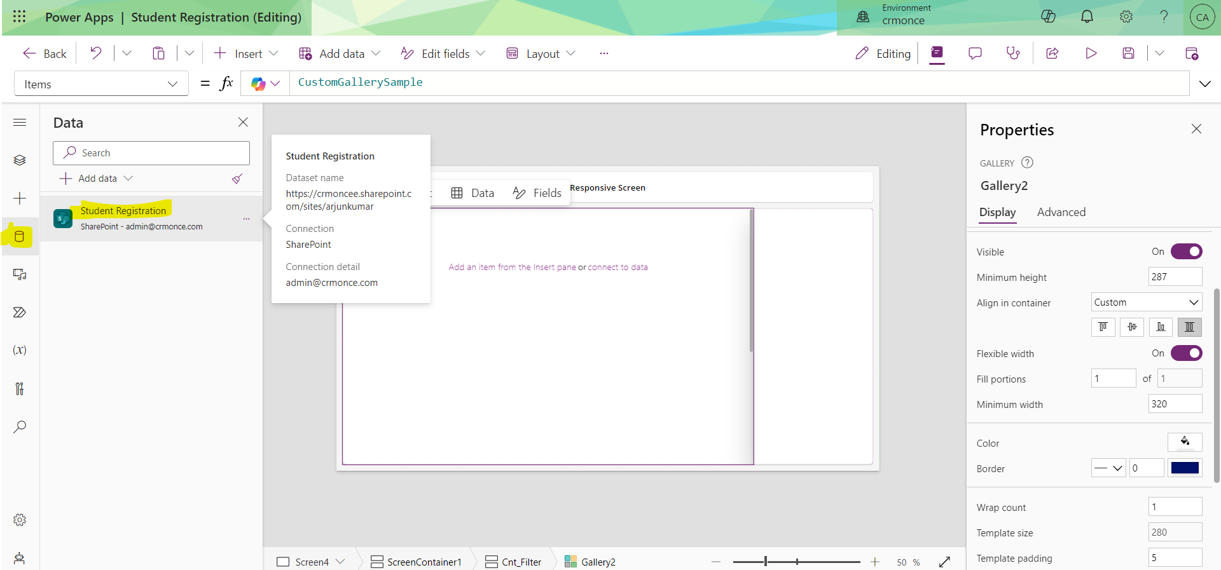The height and width of the screenshot is (570, 1221).
Task: Click the zoom slider track
Action: [796, 562]
